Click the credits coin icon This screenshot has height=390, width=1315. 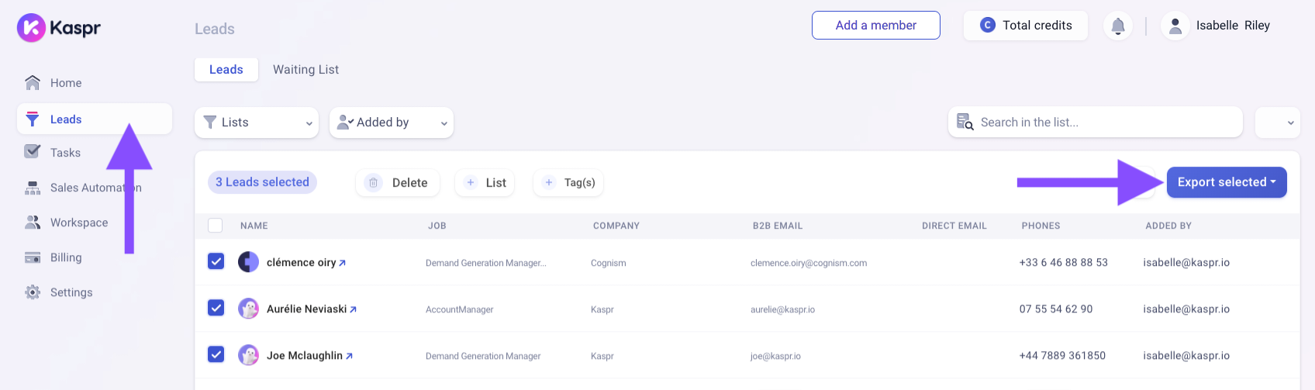988,25
